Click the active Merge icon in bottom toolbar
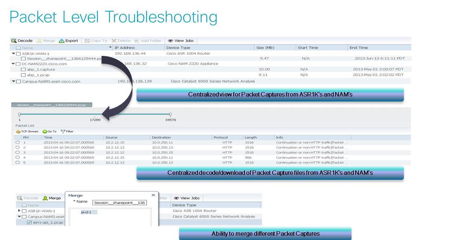 click(45, 198)
